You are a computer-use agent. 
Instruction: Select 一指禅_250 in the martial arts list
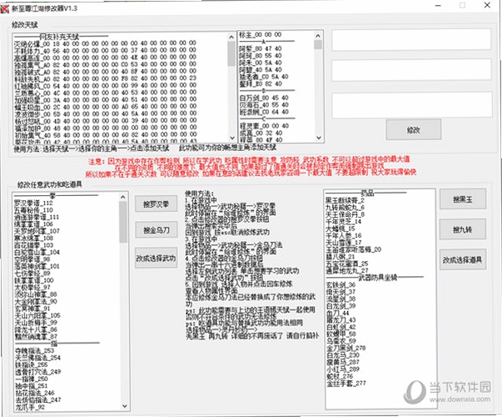32,379
